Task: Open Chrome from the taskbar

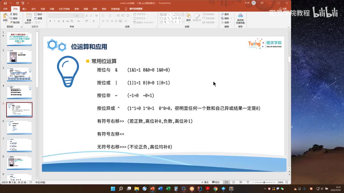Action: tap(216, 189)
